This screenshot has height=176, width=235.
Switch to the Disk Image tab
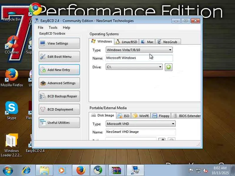point(103,115)
